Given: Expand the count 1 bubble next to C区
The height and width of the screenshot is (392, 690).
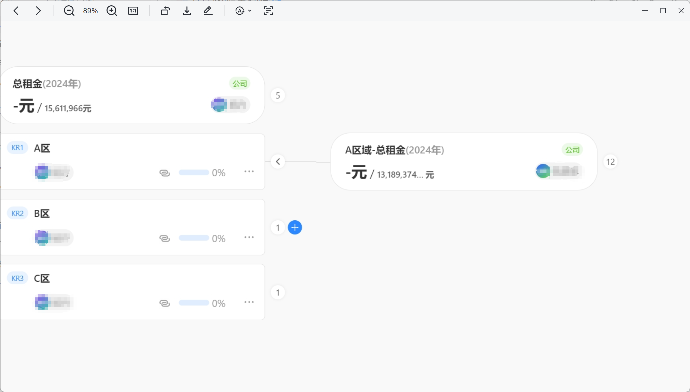Looking at the screenshot, I should pyautogui.click(x=278, y=293).
